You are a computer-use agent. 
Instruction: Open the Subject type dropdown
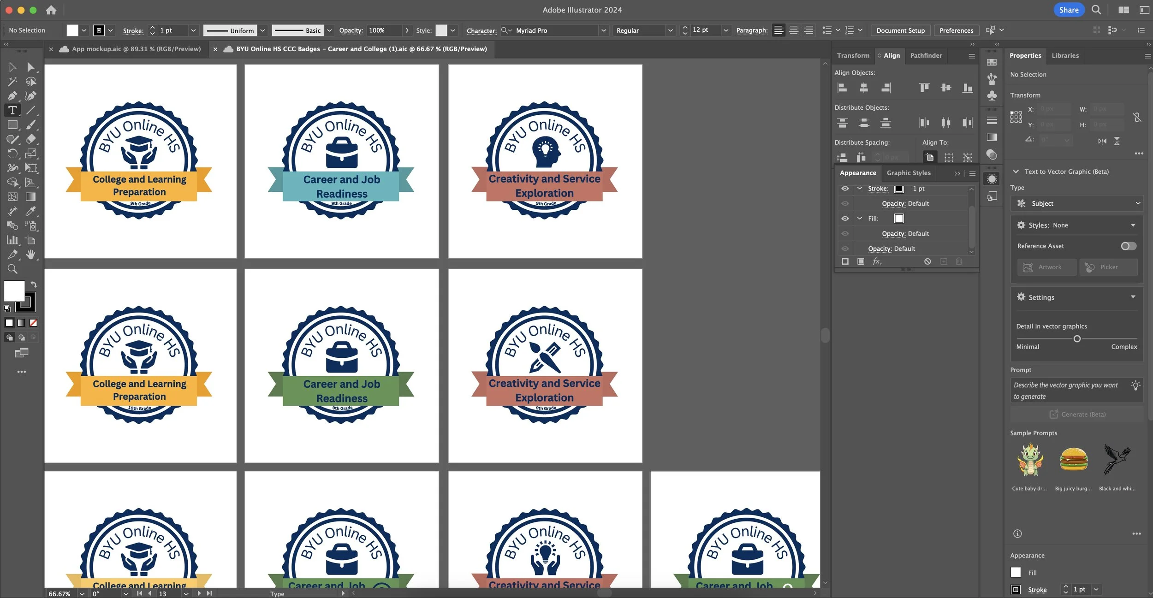coord(1077,203)
